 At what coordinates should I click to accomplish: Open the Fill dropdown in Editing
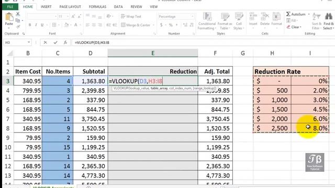pos(292,21)
